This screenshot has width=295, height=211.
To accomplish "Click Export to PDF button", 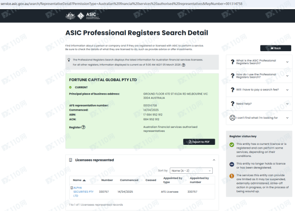I will pyautogui.click(x=199, y=142).
